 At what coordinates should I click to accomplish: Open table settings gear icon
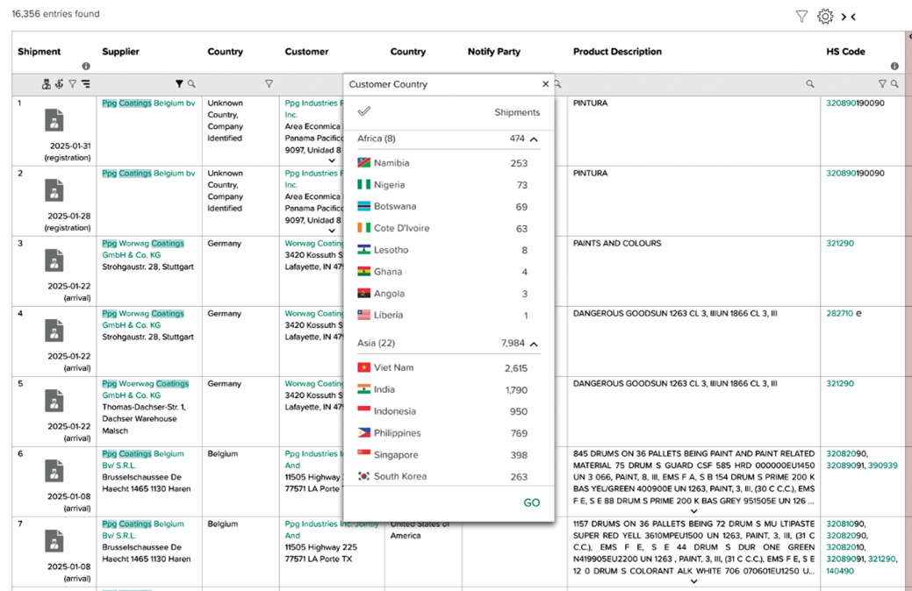825,17
